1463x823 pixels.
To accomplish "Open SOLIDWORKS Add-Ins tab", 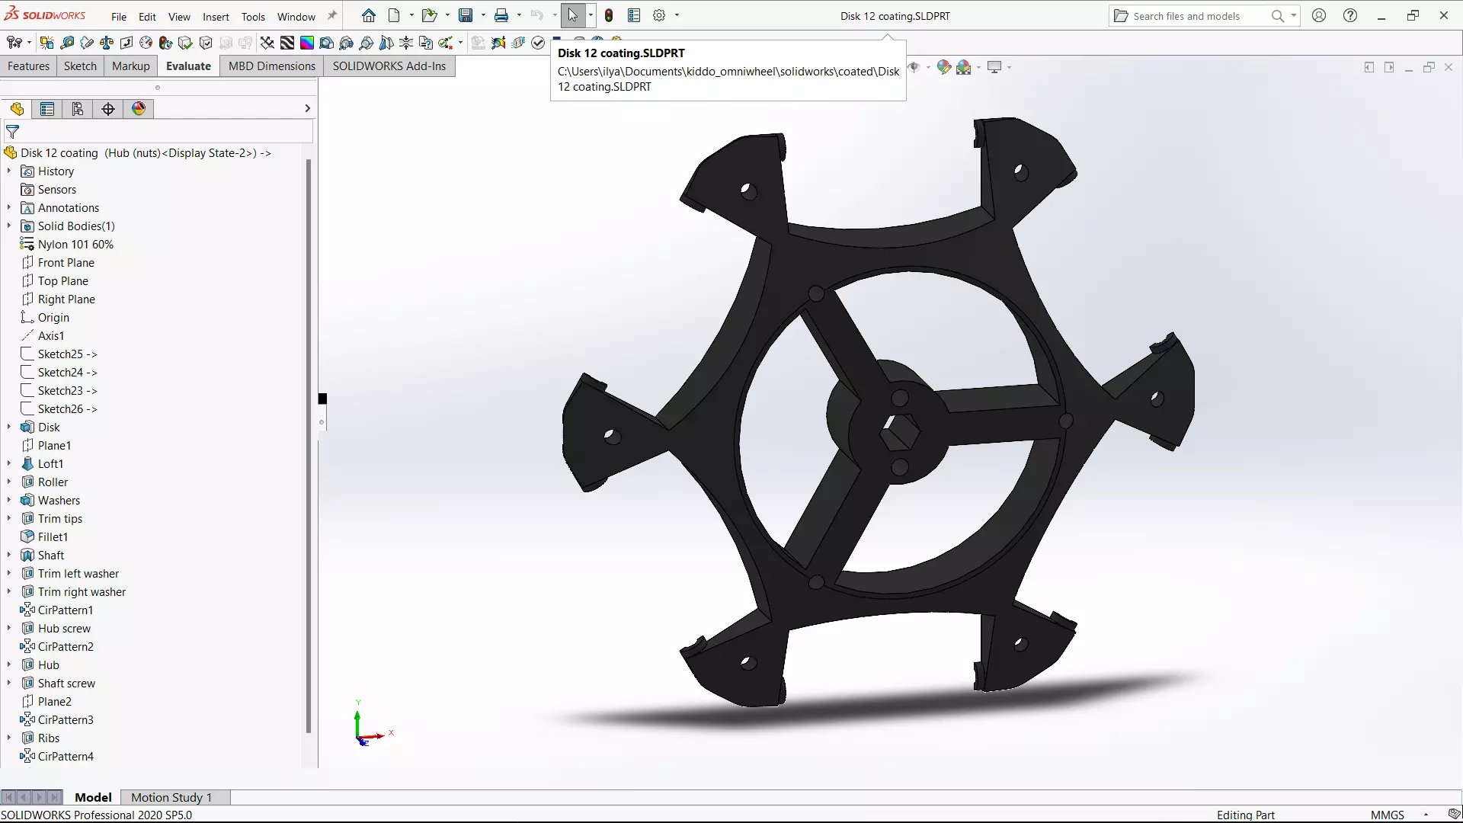I will click(x=389, y=66).
